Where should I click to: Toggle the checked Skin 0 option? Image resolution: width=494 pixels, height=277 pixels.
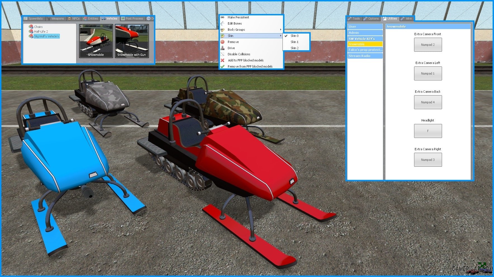[x=296, y=36]
